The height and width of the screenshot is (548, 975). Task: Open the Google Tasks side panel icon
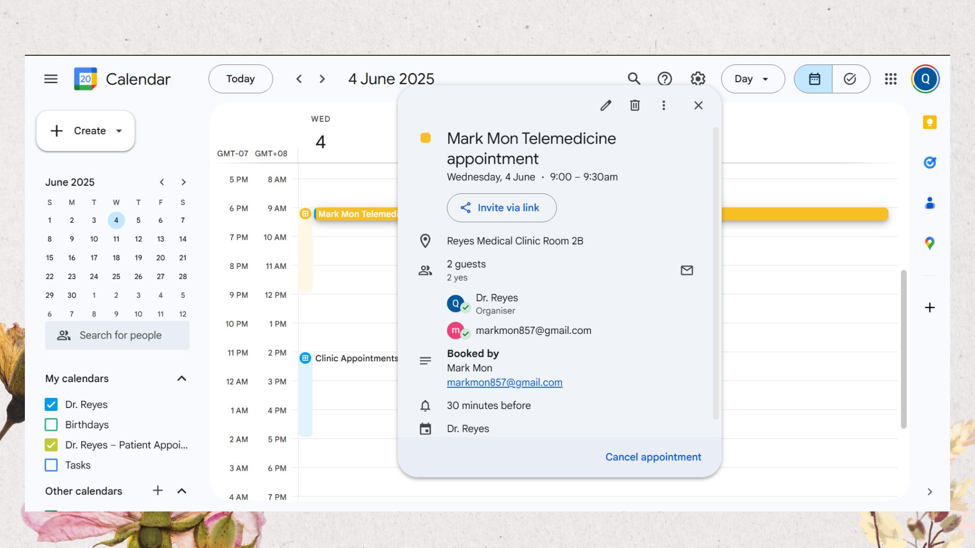pos(929,162)
